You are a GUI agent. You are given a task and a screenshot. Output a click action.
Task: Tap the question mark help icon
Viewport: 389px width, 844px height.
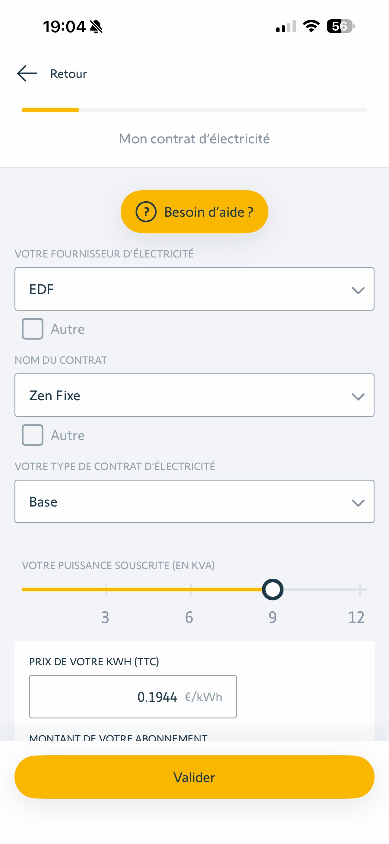click(146, 212)
